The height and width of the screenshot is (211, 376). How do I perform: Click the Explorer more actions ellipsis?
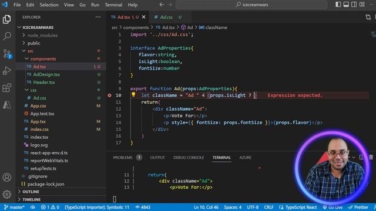click(x=98, y=17)
